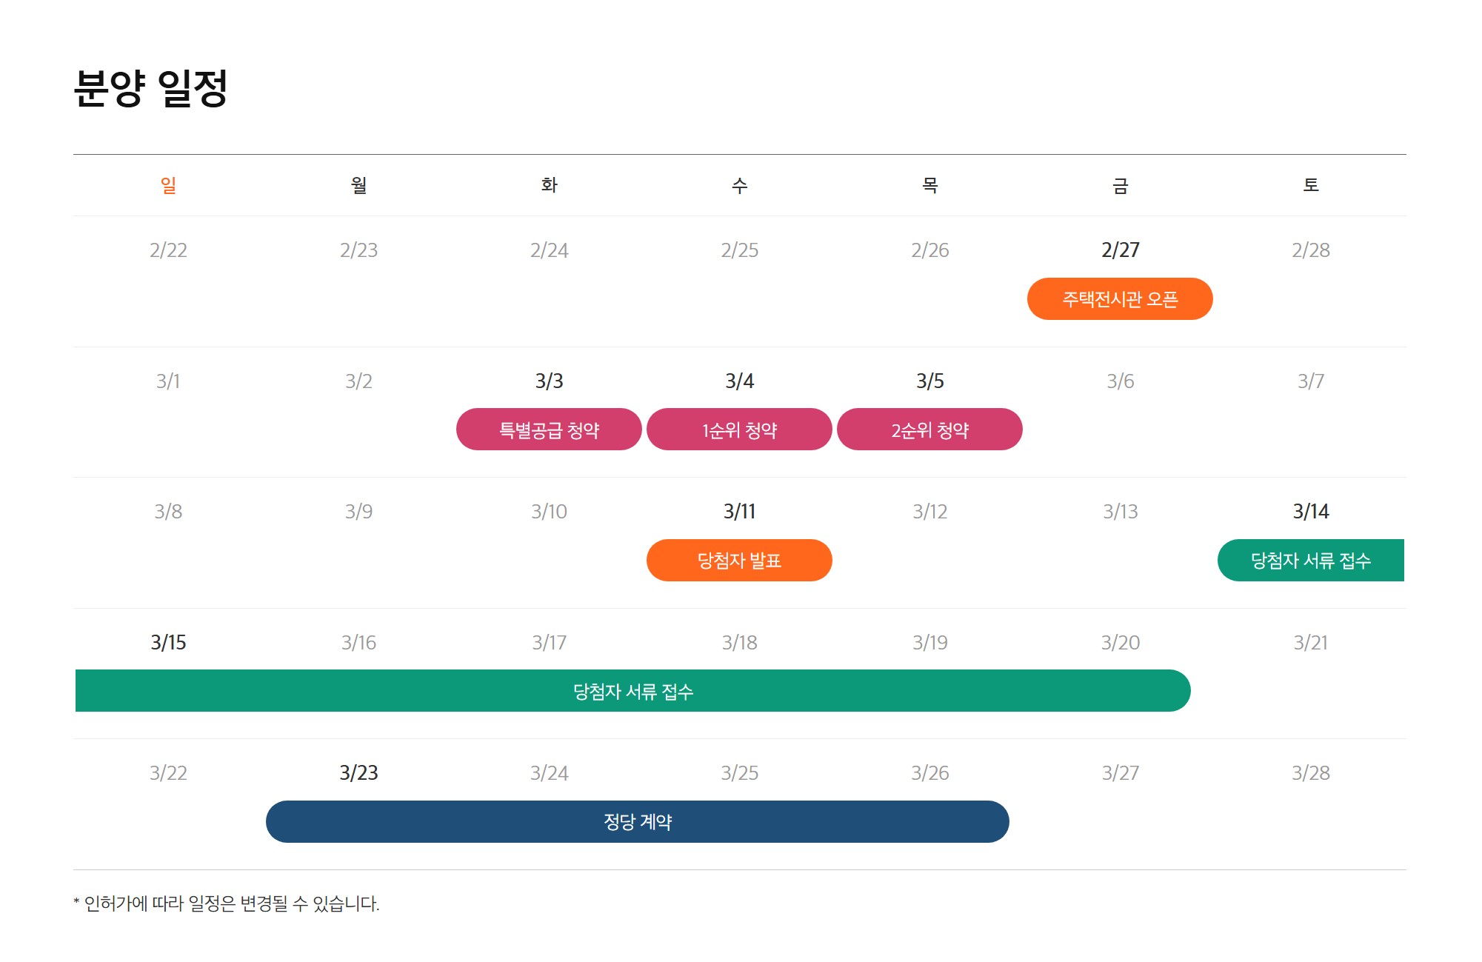1482x962 pixels.
Task: Select the 토 weekday header
Action: (x=1310, y=185)
